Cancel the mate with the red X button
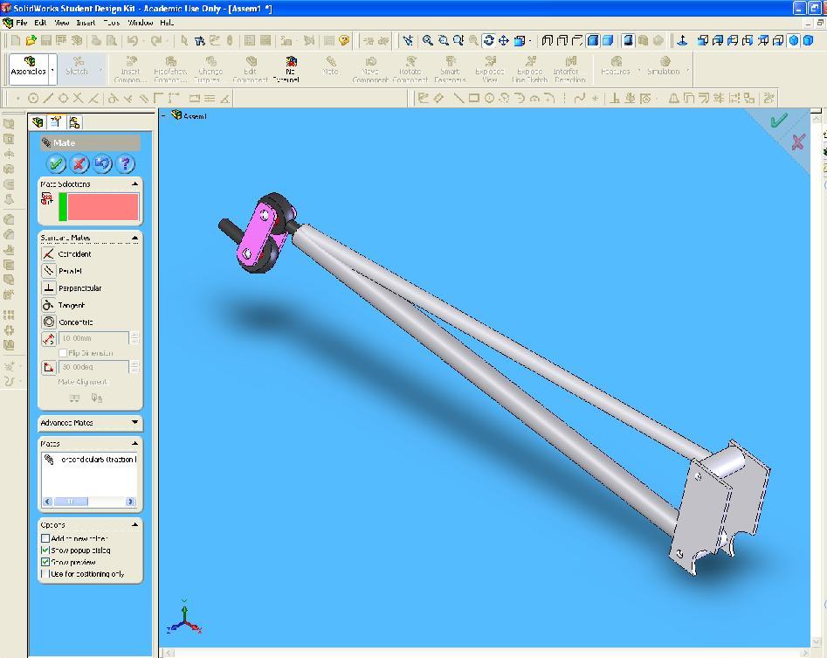 pos(79,163)
